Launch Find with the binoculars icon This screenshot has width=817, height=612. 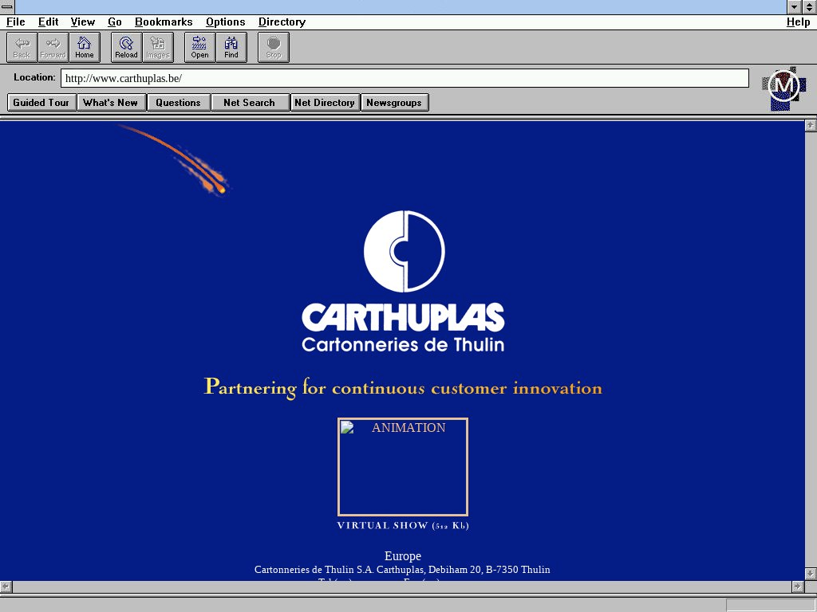(x=231, y=47)
